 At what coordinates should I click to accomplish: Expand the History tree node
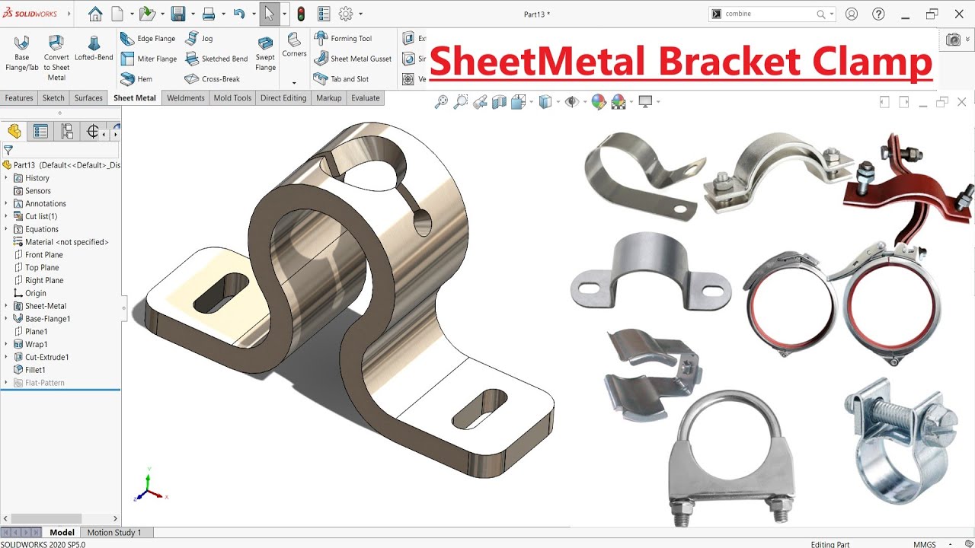(x=6, y=178)
